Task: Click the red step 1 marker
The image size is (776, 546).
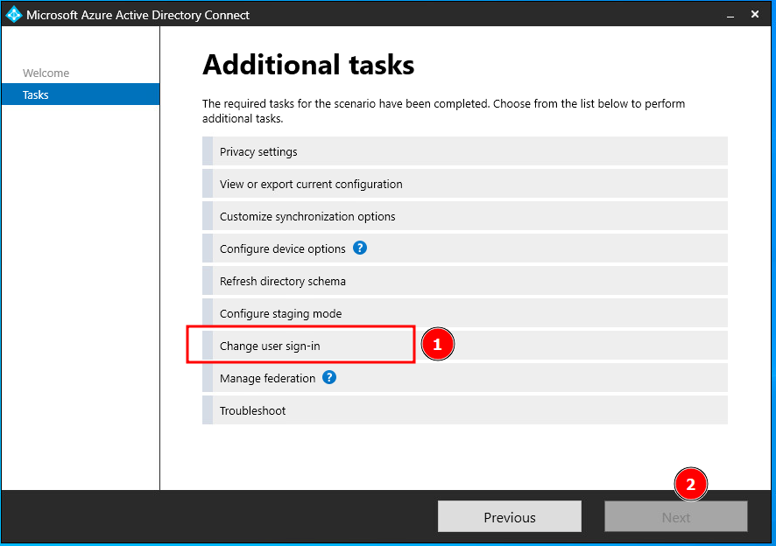Action: click(438, 345)
